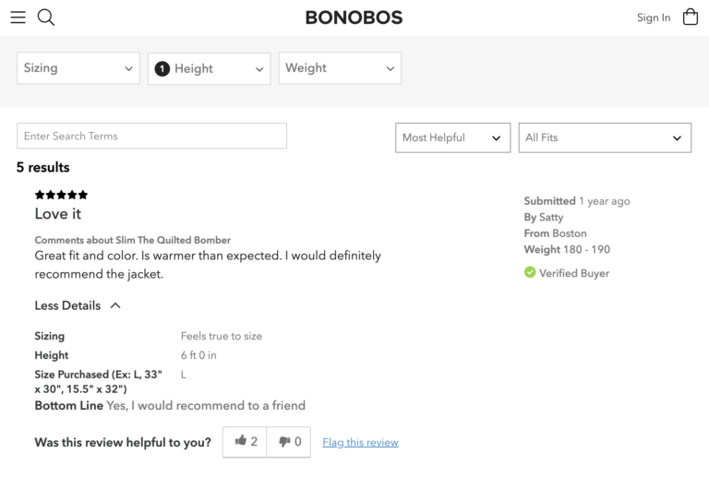
Task: Click the thumbs down unhelpful button
Action: coord(289,442)
